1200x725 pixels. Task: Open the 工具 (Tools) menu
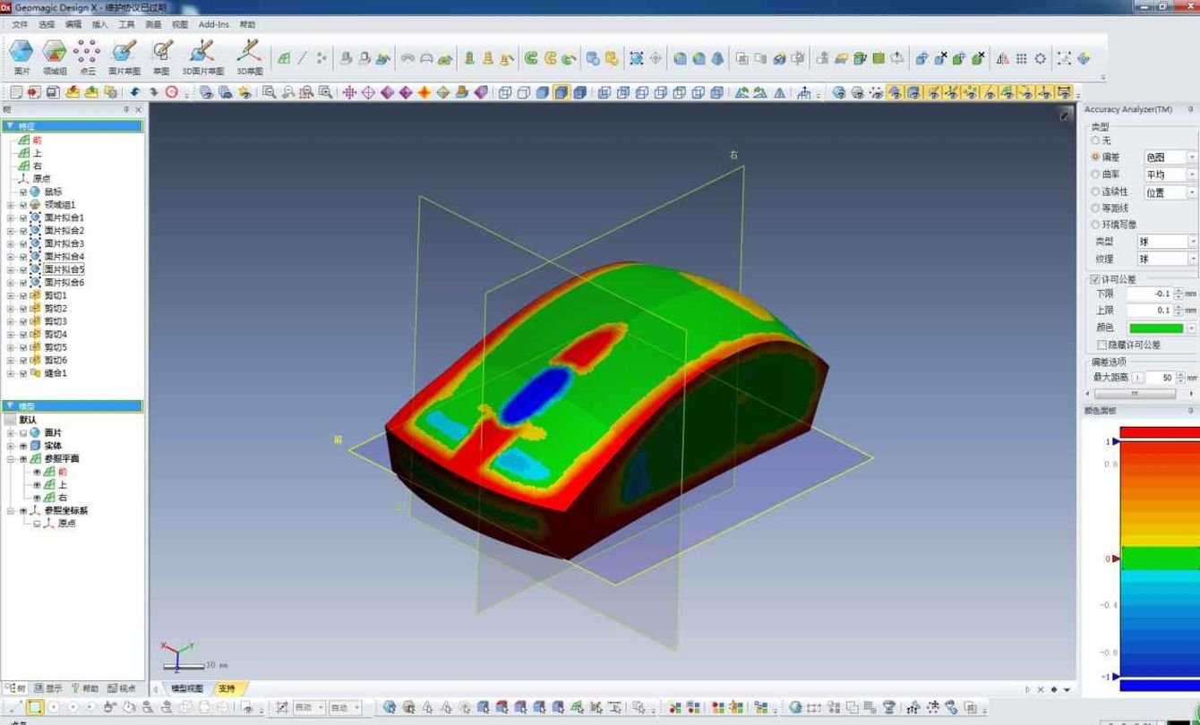tap(127, 24)
